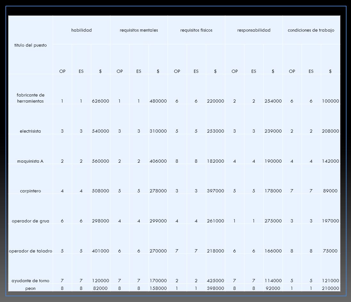The height and width of the screenshot is (302, 351).
Task: Click the value 278000
Action: click(x=158, y=191)
